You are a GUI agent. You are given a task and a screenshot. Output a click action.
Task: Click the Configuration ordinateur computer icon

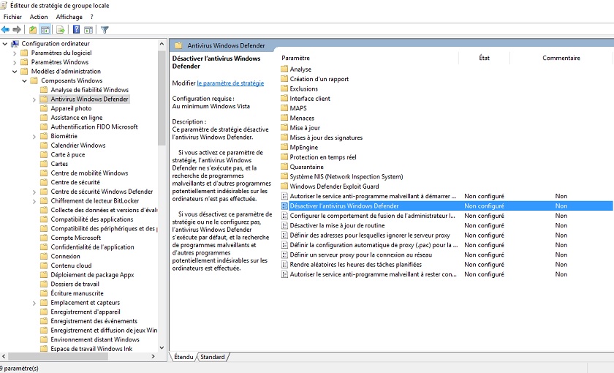tap(15, 43)
